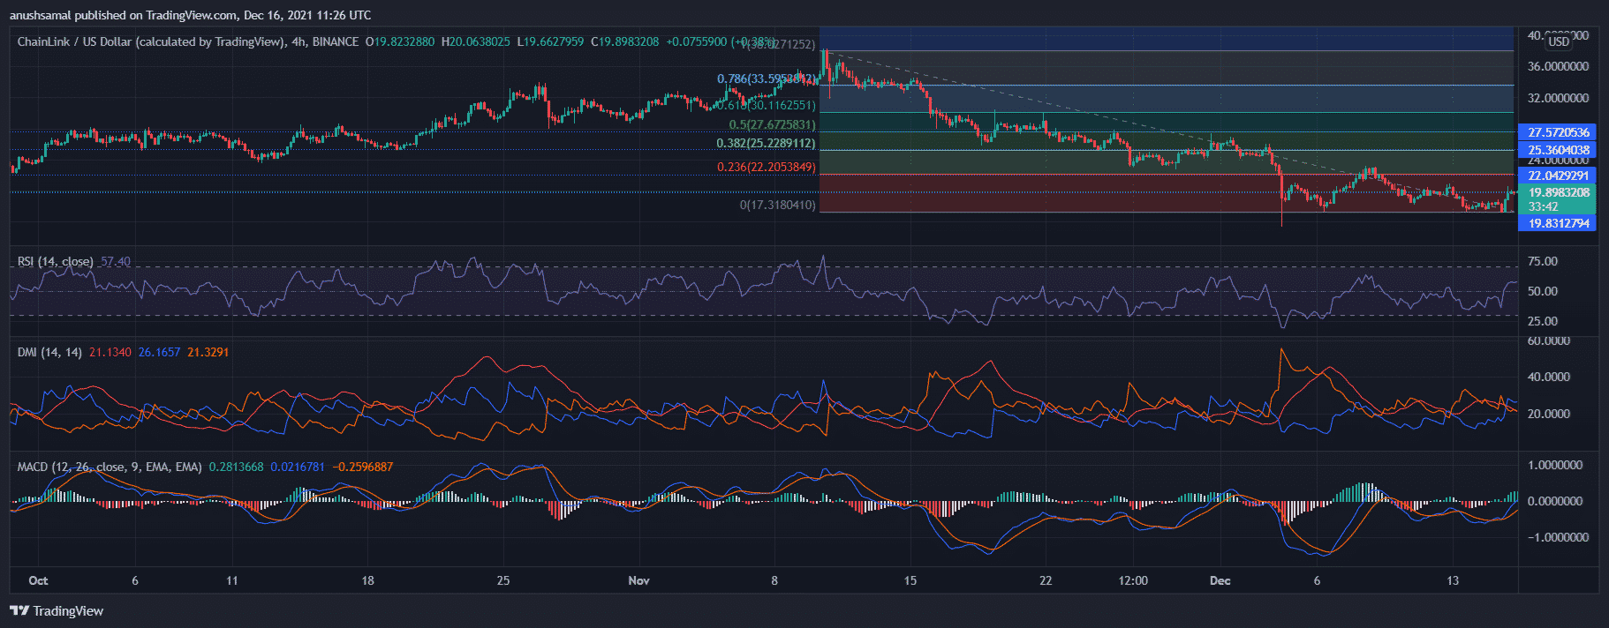Select the 0.236 Fibonacci level label
Image resolution: width=1609 pixels, height=628 pixels.
click(766, 167)
